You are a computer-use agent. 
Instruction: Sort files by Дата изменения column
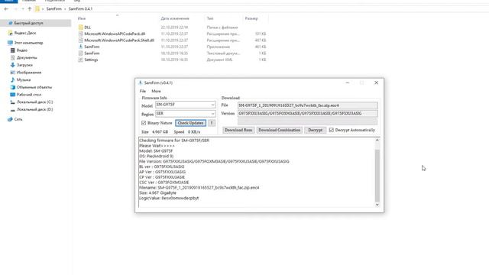(175, 18)
